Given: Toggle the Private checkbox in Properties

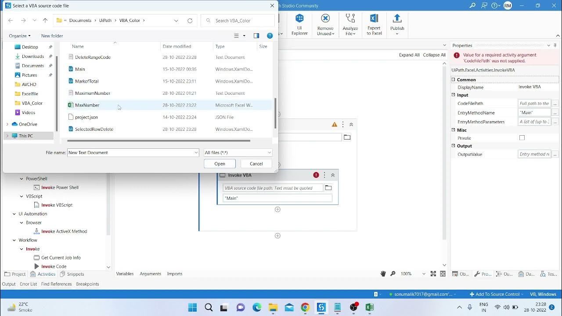Looking at the screenshot, I should [x=522, y=138].
